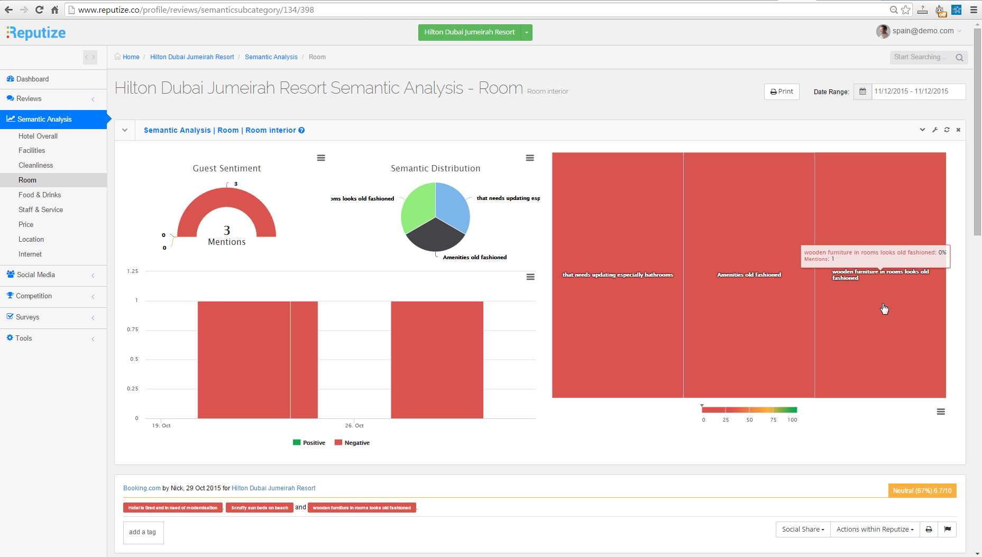Viewport: 982px width, 557px height.
Task: Click the calendar icon beside date range
Action: pyautogui.click(x=862, y=92)
